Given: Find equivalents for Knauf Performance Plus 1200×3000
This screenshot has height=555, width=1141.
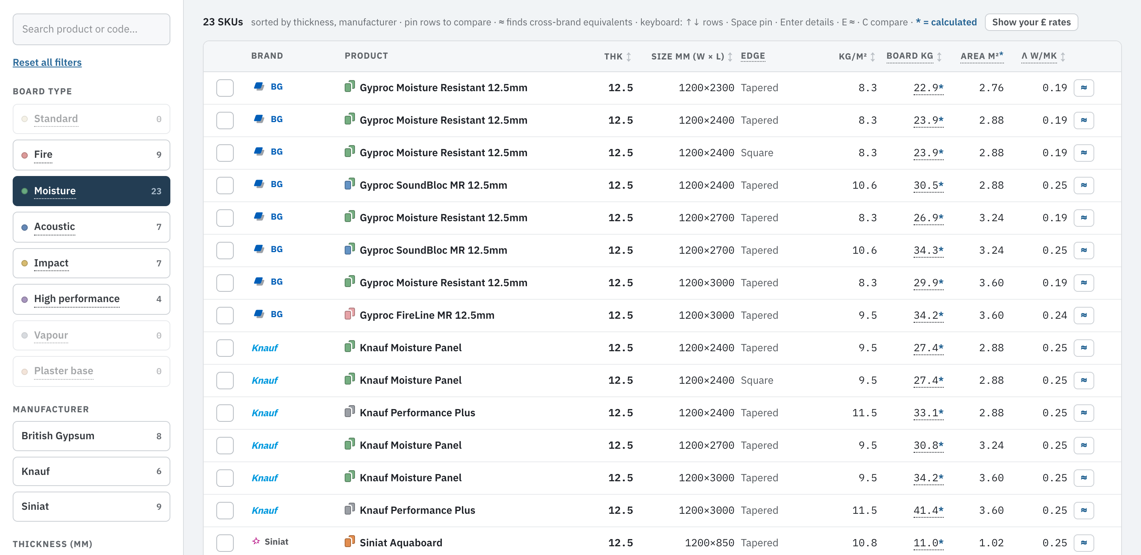Looking at the screenshot, I should 1084,510.
